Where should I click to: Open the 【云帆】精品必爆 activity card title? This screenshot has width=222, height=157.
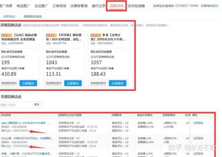(x=19, y=37)
